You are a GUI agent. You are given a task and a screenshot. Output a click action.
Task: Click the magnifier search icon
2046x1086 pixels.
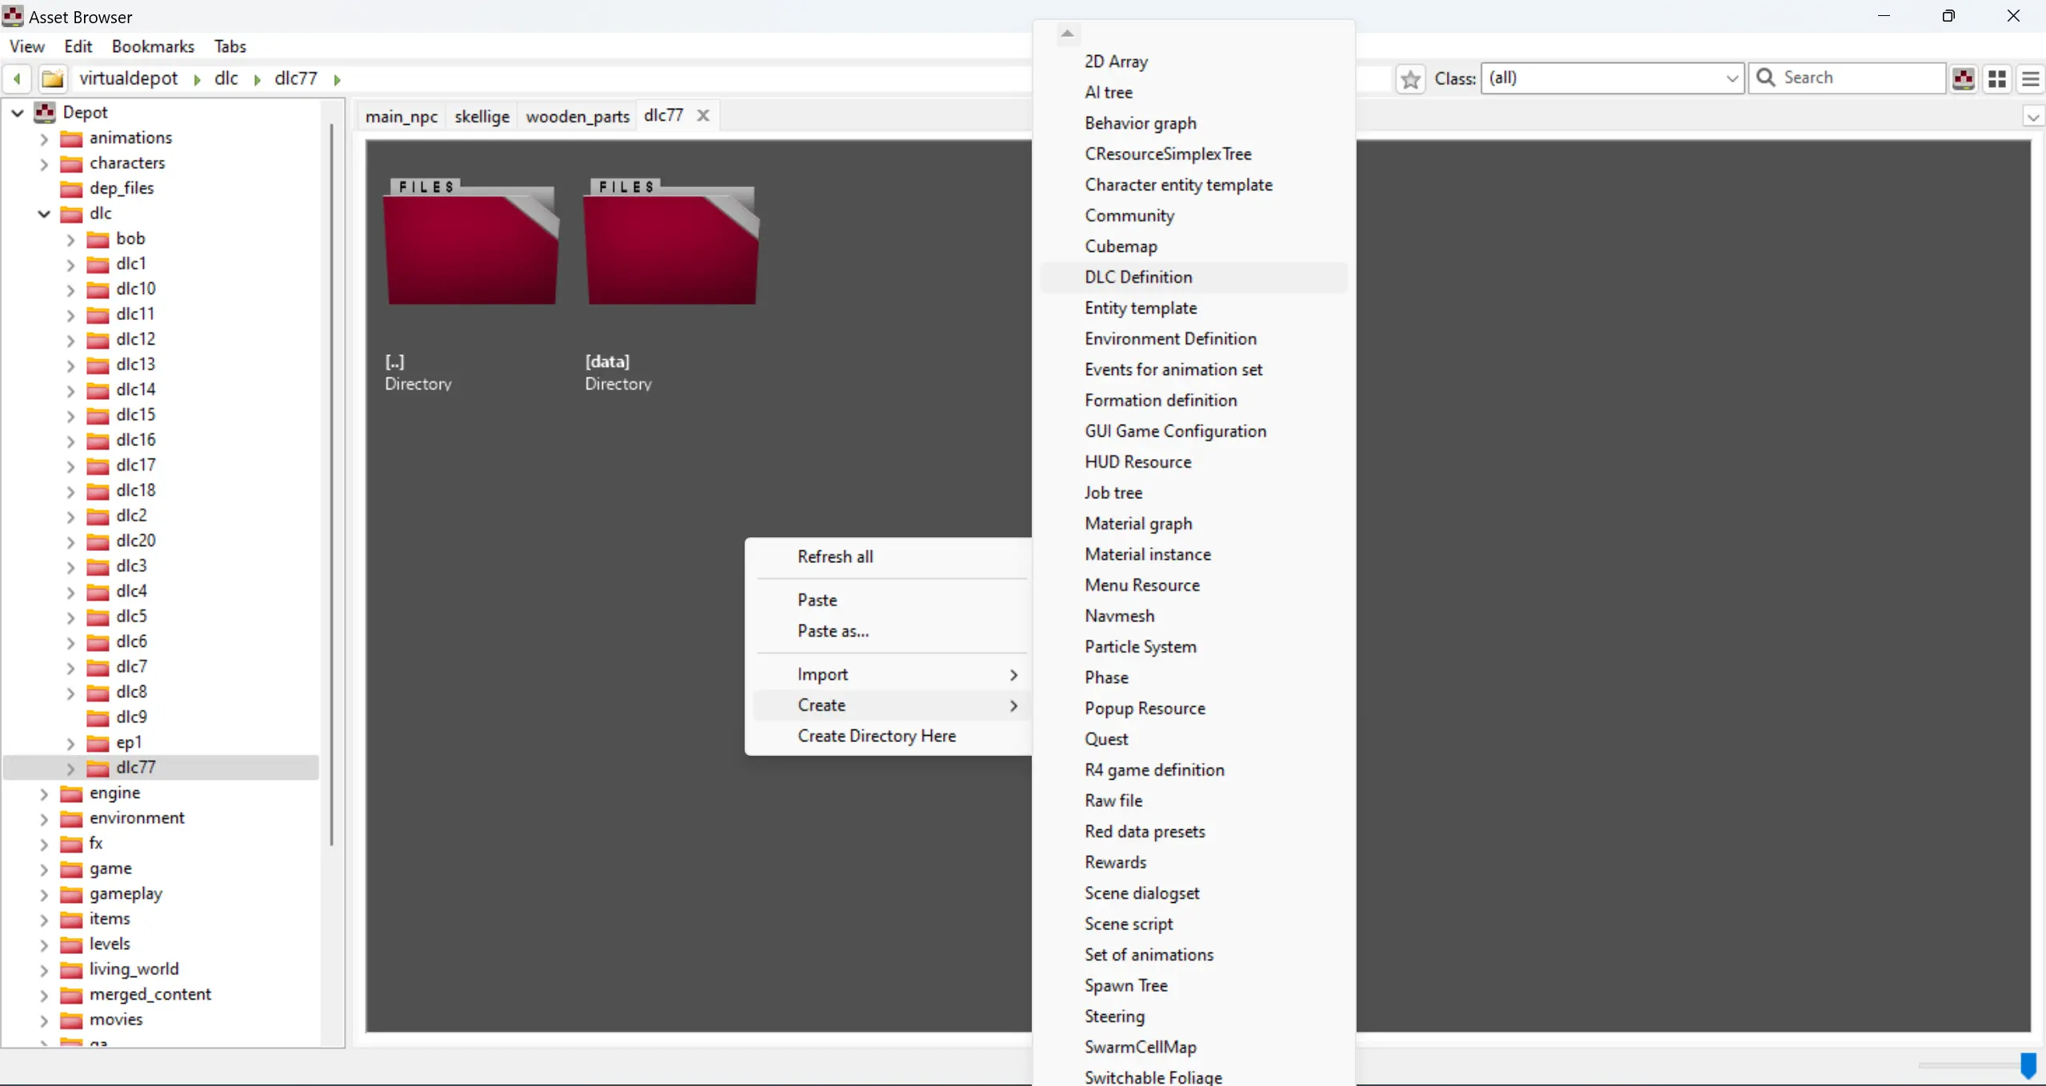tap(1766, 78)
